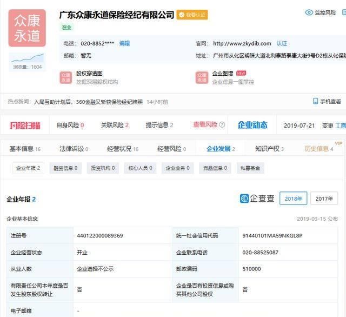
Task: Click the 监控风险 eye icon
Action: [x=309, y=12]
